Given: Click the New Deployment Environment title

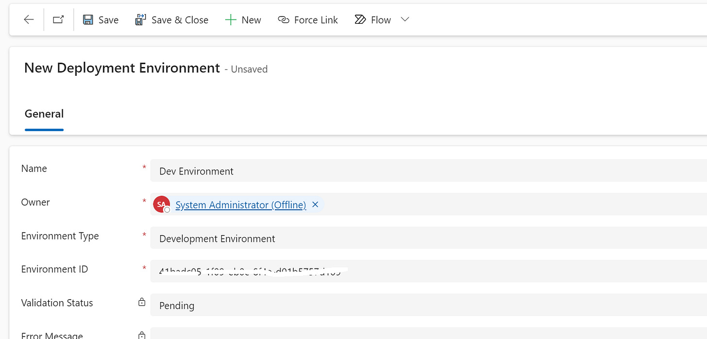Looking at the screenshot, I should click(121, 68).
